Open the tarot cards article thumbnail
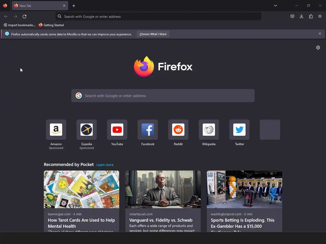 click(81, 189)
